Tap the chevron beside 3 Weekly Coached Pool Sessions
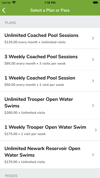100x178 pixels. pos(93,60)
